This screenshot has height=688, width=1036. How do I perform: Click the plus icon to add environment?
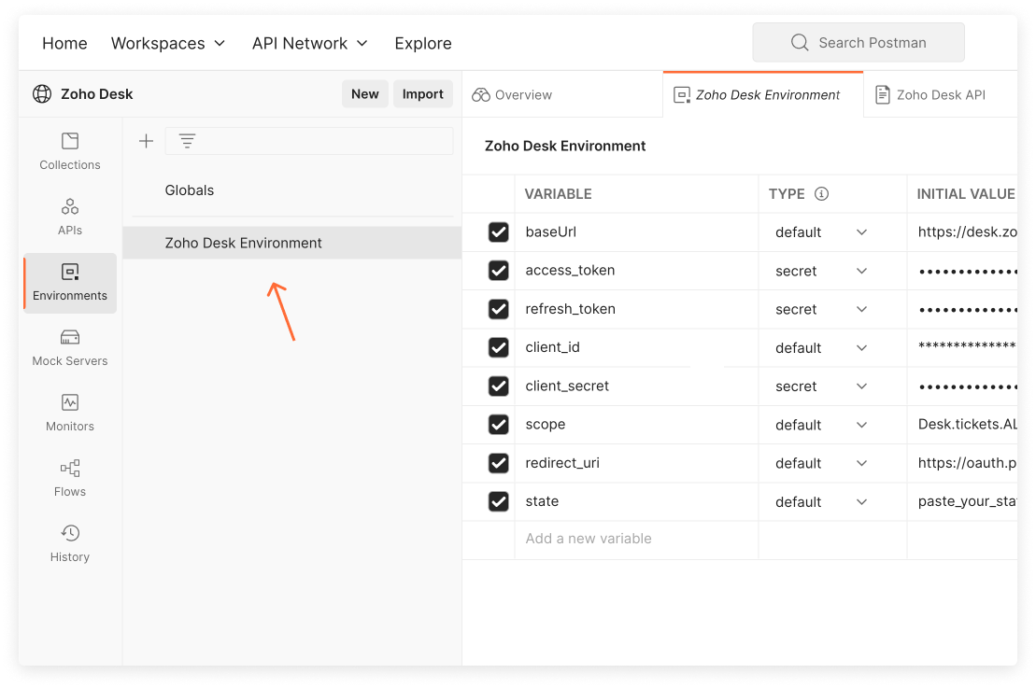tap(146, 141)
